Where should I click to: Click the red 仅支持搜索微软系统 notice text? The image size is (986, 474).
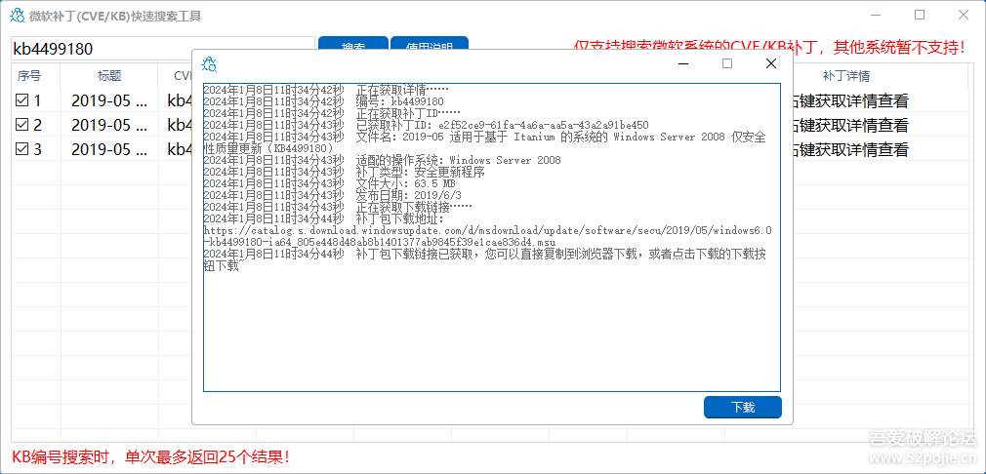click(769, 46)
